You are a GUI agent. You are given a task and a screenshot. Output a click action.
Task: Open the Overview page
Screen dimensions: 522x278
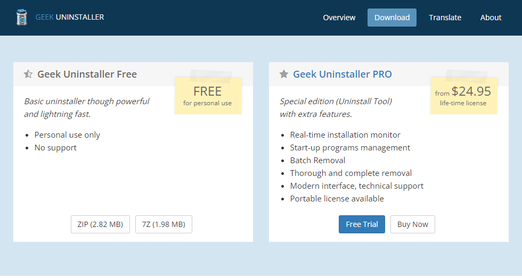point(339,18)
